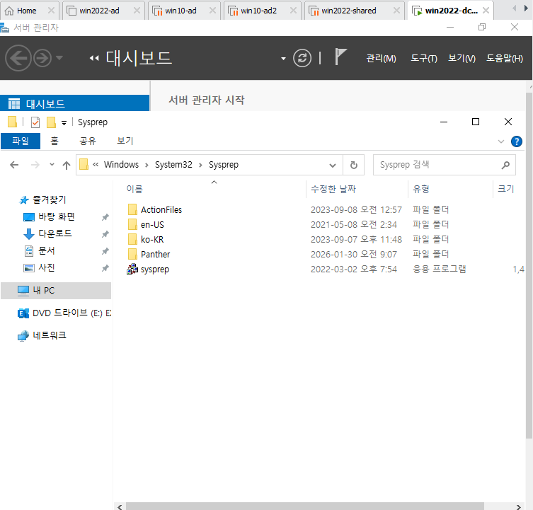Go up one folder level

[x=67, y=165]
